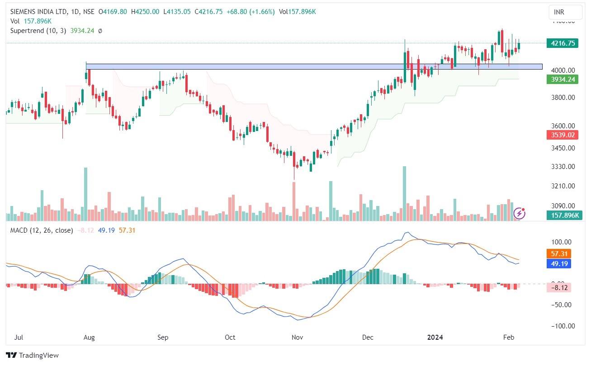Click the -50.00 MACD scale label

coord(561,305)
